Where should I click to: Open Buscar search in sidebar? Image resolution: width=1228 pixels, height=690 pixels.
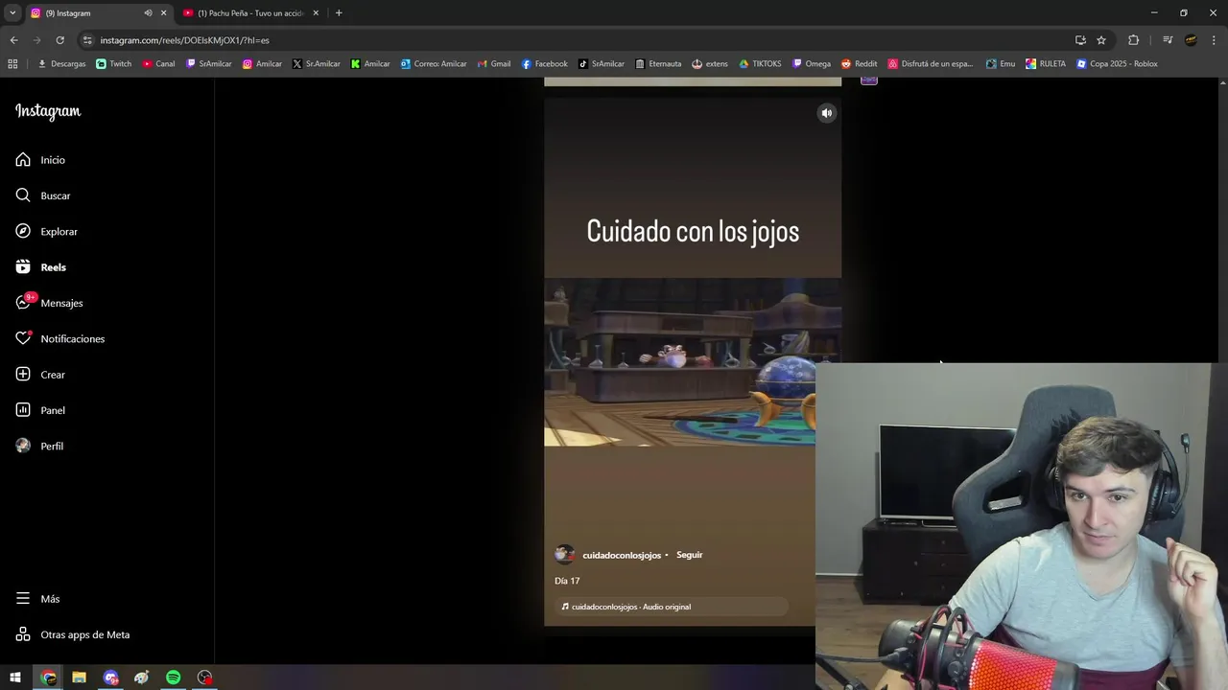click(x=44, y=195)
